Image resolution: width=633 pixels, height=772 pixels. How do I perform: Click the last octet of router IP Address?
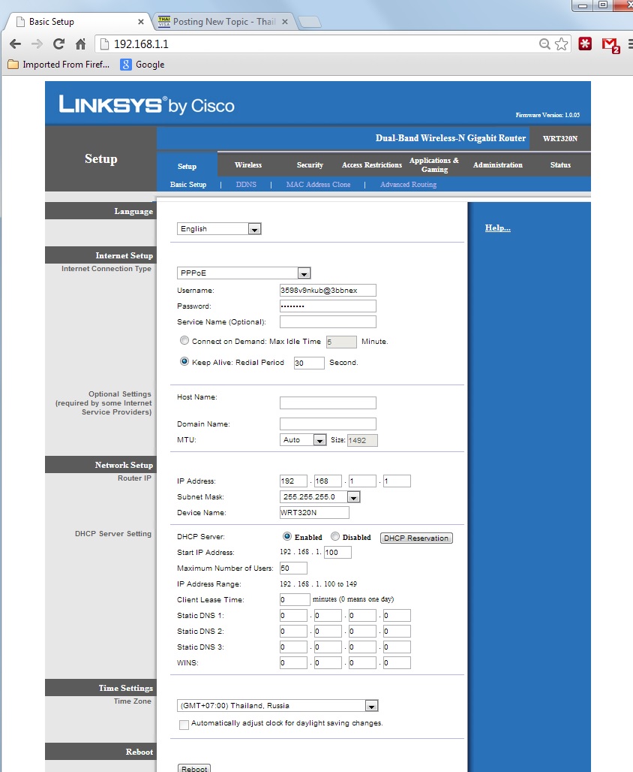click(397, 481)
